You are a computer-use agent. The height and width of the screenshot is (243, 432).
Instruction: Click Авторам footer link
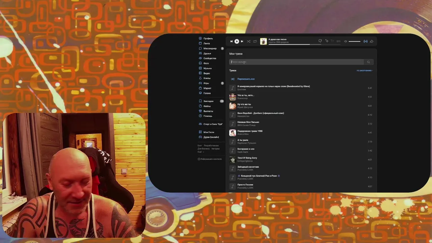[x=215, y=148]
